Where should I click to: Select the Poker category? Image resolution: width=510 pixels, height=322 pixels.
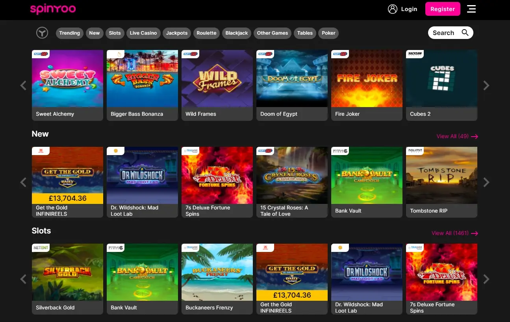pos(328,33)
